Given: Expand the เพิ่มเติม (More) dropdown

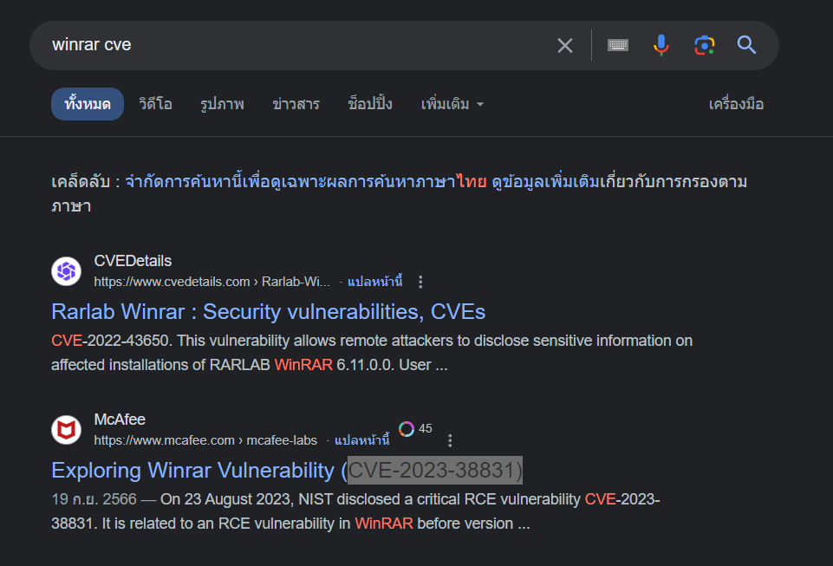Looking at the screenshot, I should [x=452, y=104].
